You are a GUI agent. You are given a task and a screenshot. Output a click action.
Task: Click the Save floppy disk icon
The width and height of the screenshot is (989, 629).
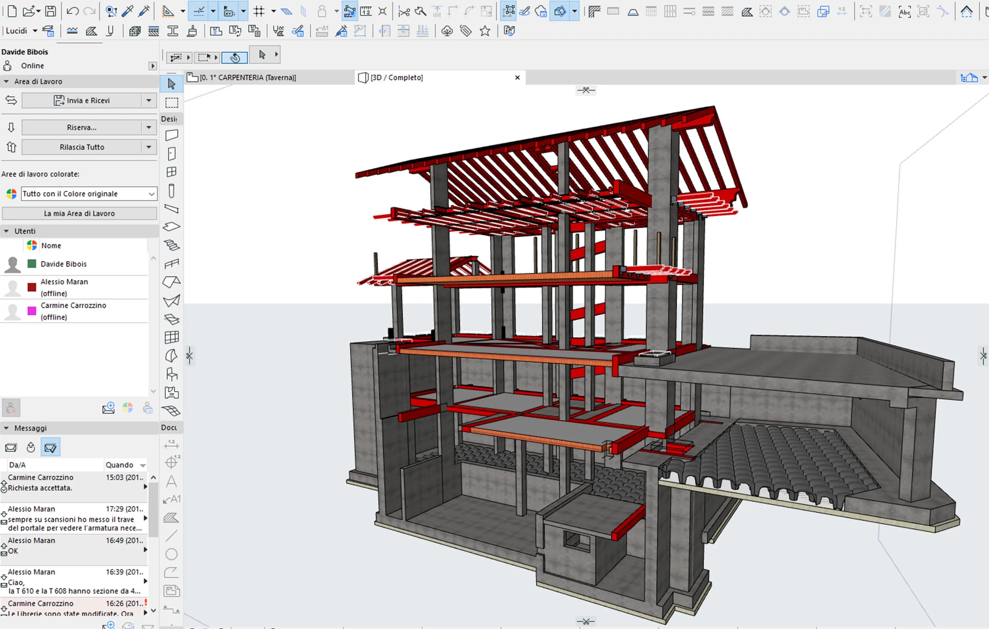[50, 11]
